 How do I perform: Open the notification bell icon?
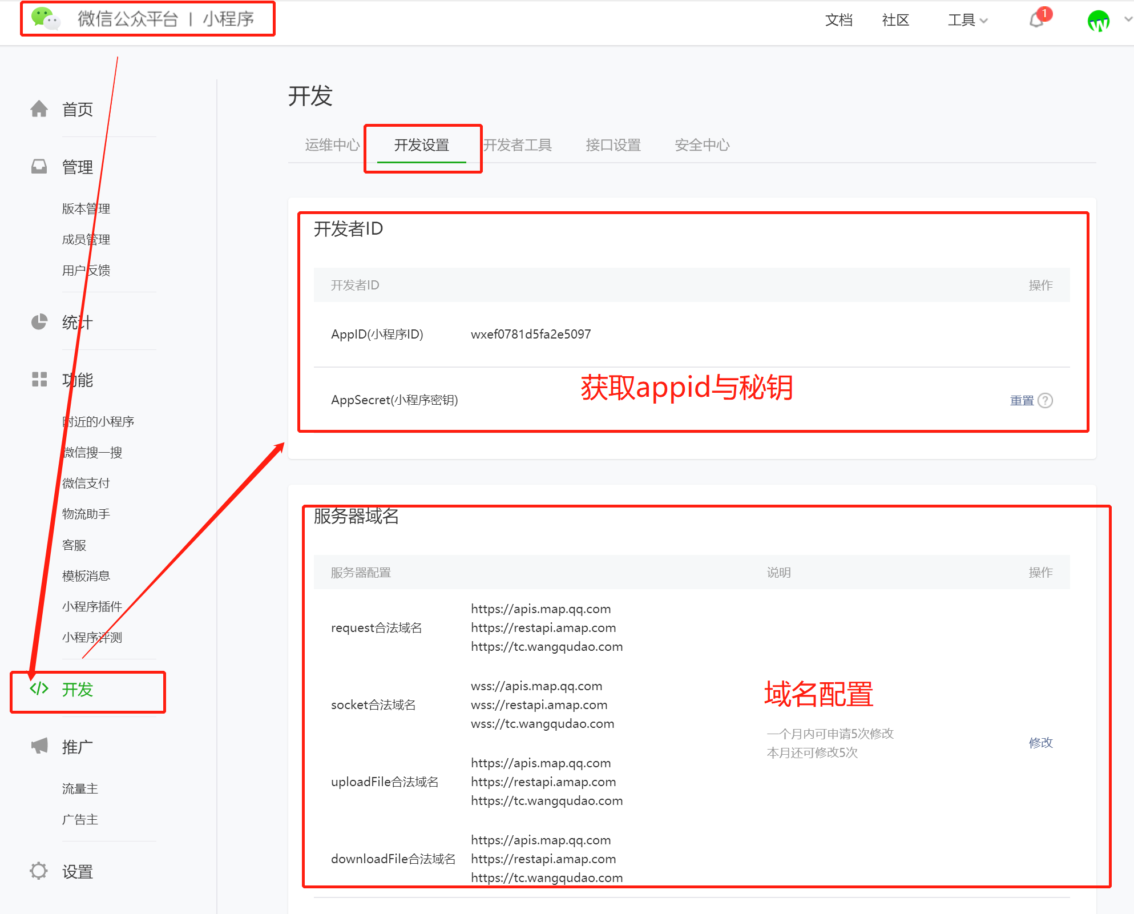(x=1037, y=21)
